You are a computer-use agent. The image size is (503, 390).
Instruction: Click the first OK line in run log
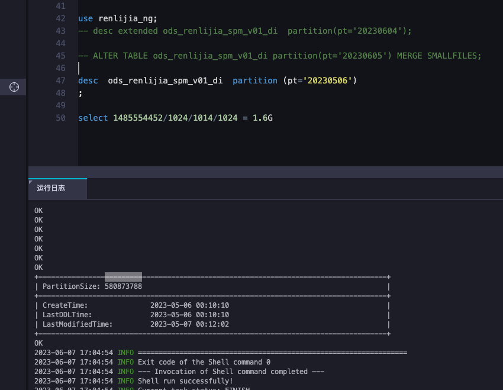click(38, 211)
